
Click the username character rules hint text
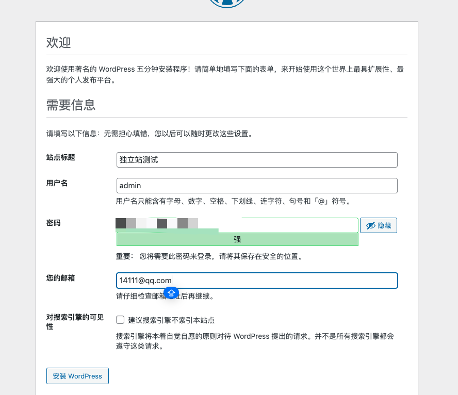237,201
